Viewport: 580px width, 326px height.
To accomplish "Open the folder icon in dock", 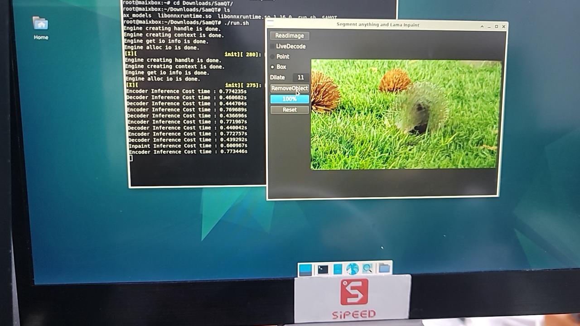I will click(384, 268).
